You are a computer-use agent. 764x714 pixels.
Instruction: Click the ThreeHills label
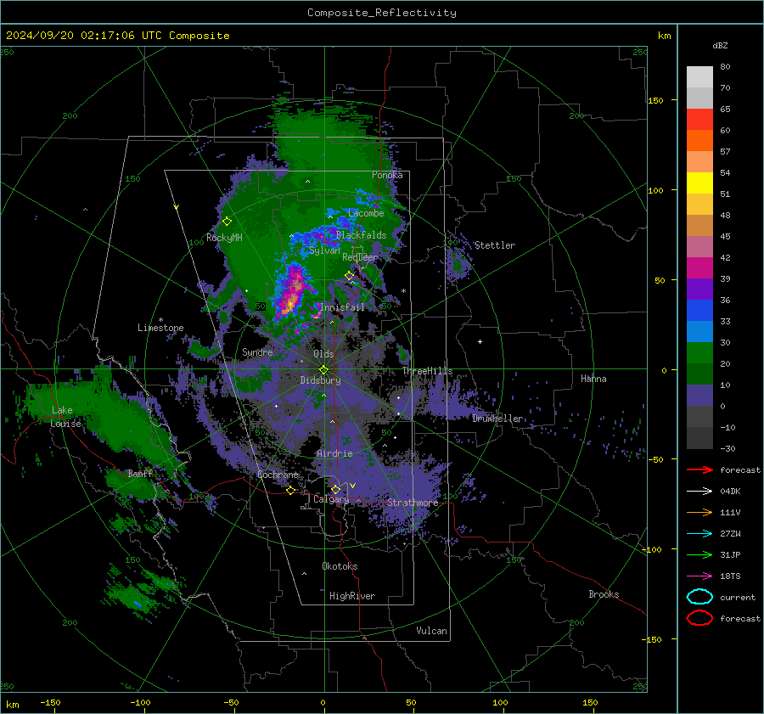[x=427, y=371]
